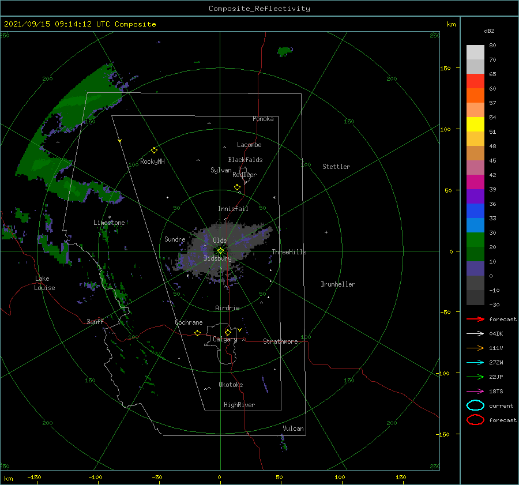Click the white 04DK arrow icon

pyautogui.click(x=475, y=333)
